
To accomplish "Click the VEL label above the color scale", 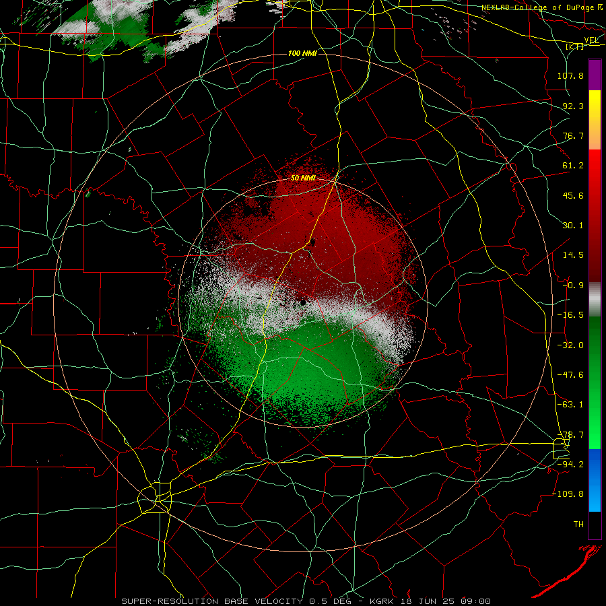I will [591, 40].
